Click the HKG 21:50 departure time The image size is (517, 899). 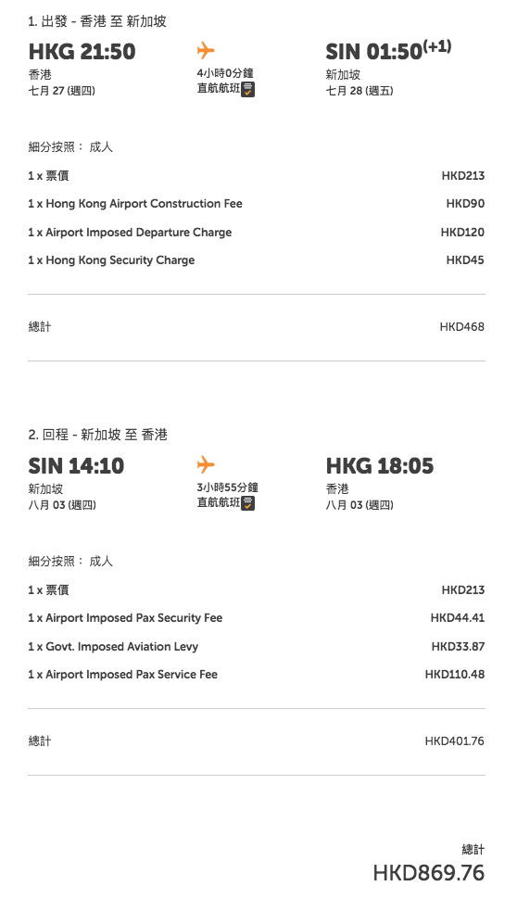coord(82,52)
